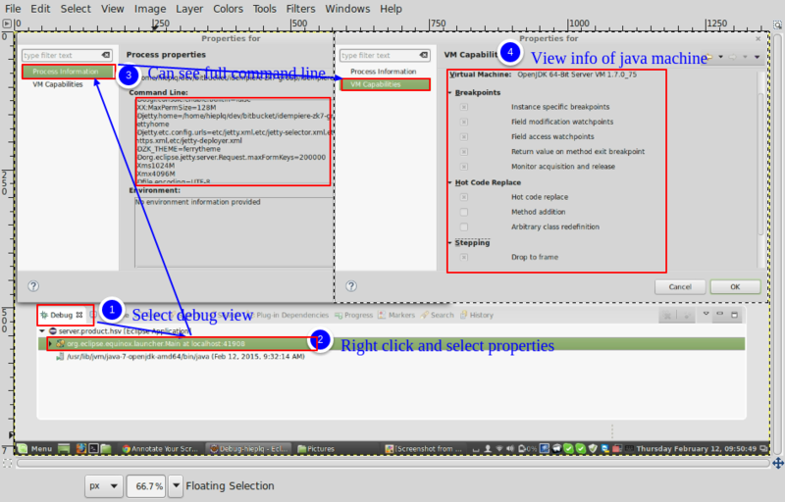Click the help icon in Process properties dialog
This screenshot has height=502, width=785.
click(x=33, y=286)
